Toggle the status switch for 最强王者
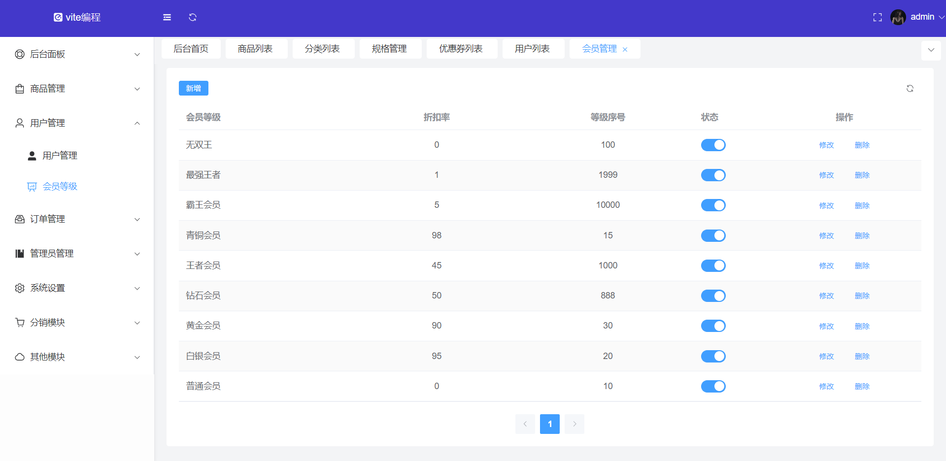946x461 pixels. click(x=713, y=175)
